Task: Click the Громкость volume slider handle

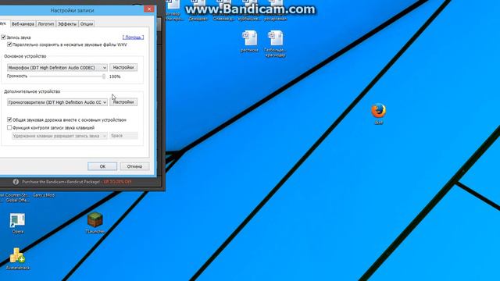Action: [104, 76]
